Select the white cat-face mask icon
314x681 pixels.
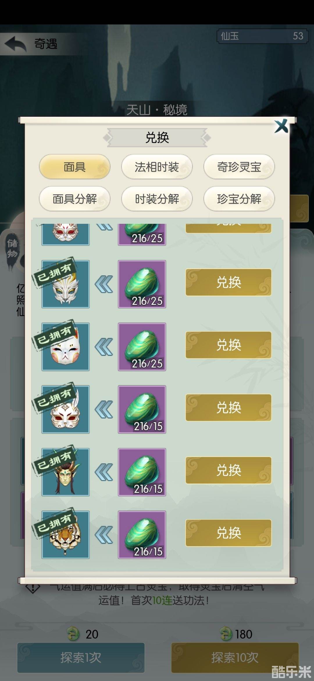65,347
